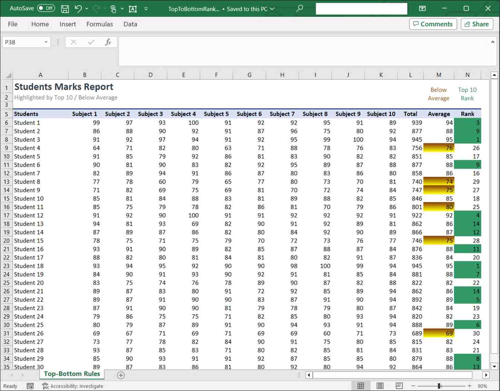The image size is (500, 391).
Task: Switch to Page Break Preview icon
Action: (399, 386)
